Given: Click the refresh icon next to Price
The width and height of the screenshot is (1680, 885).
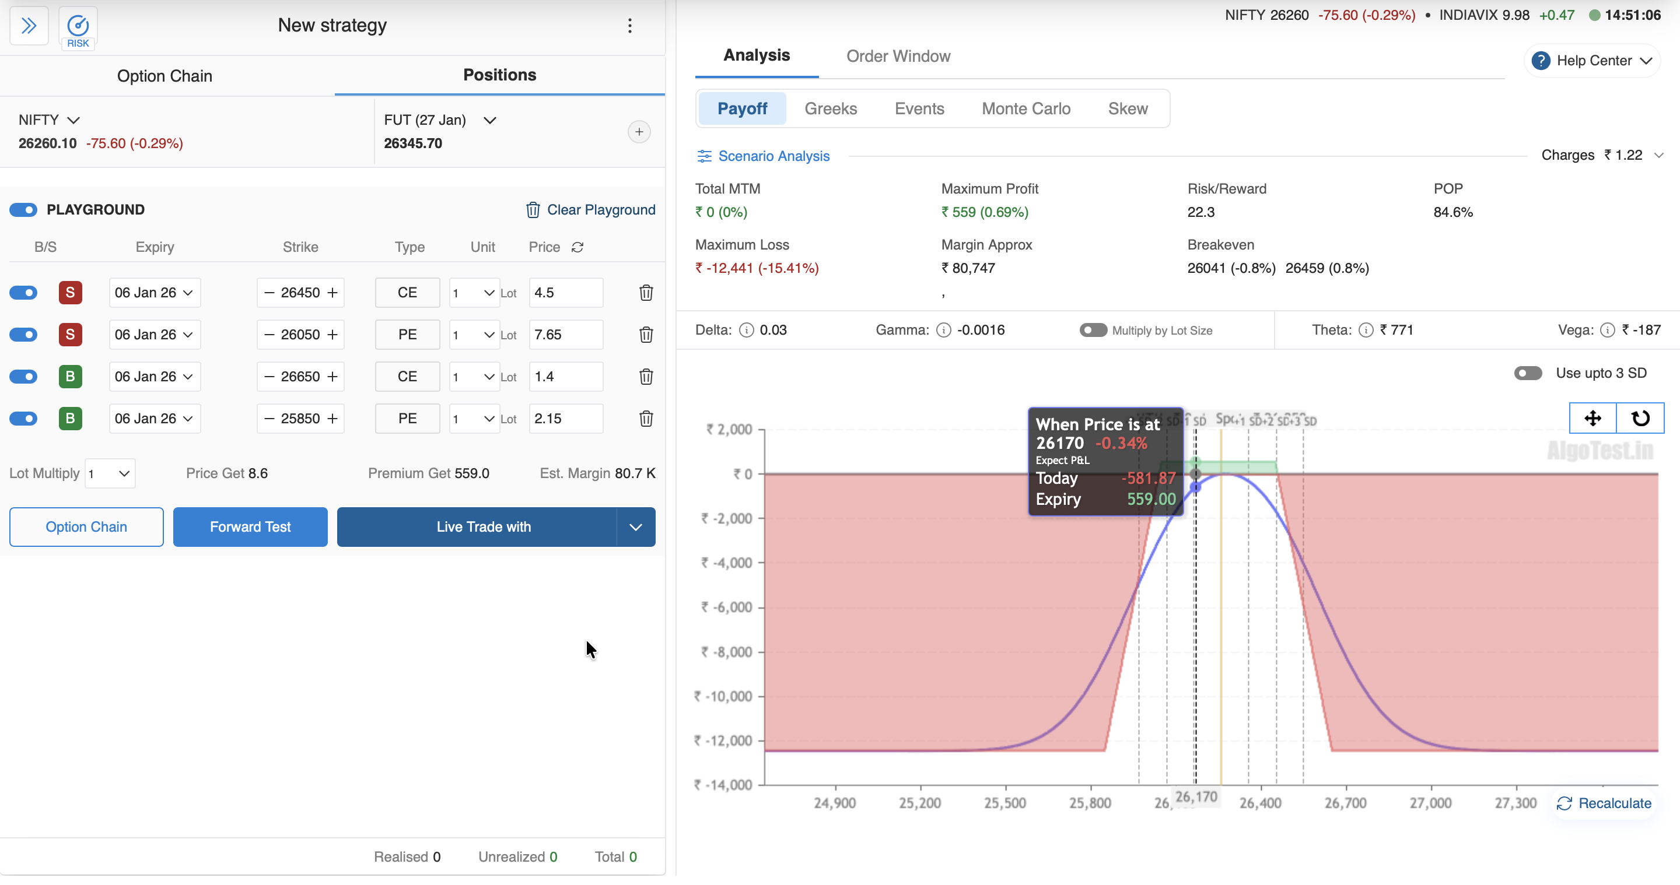Looking at the screenshot, I should point(577,248).
